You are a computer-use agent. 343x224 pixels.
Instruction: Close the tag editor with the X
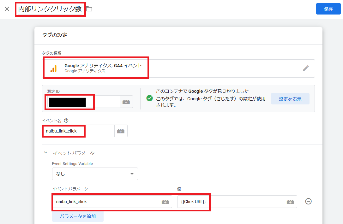7,9
